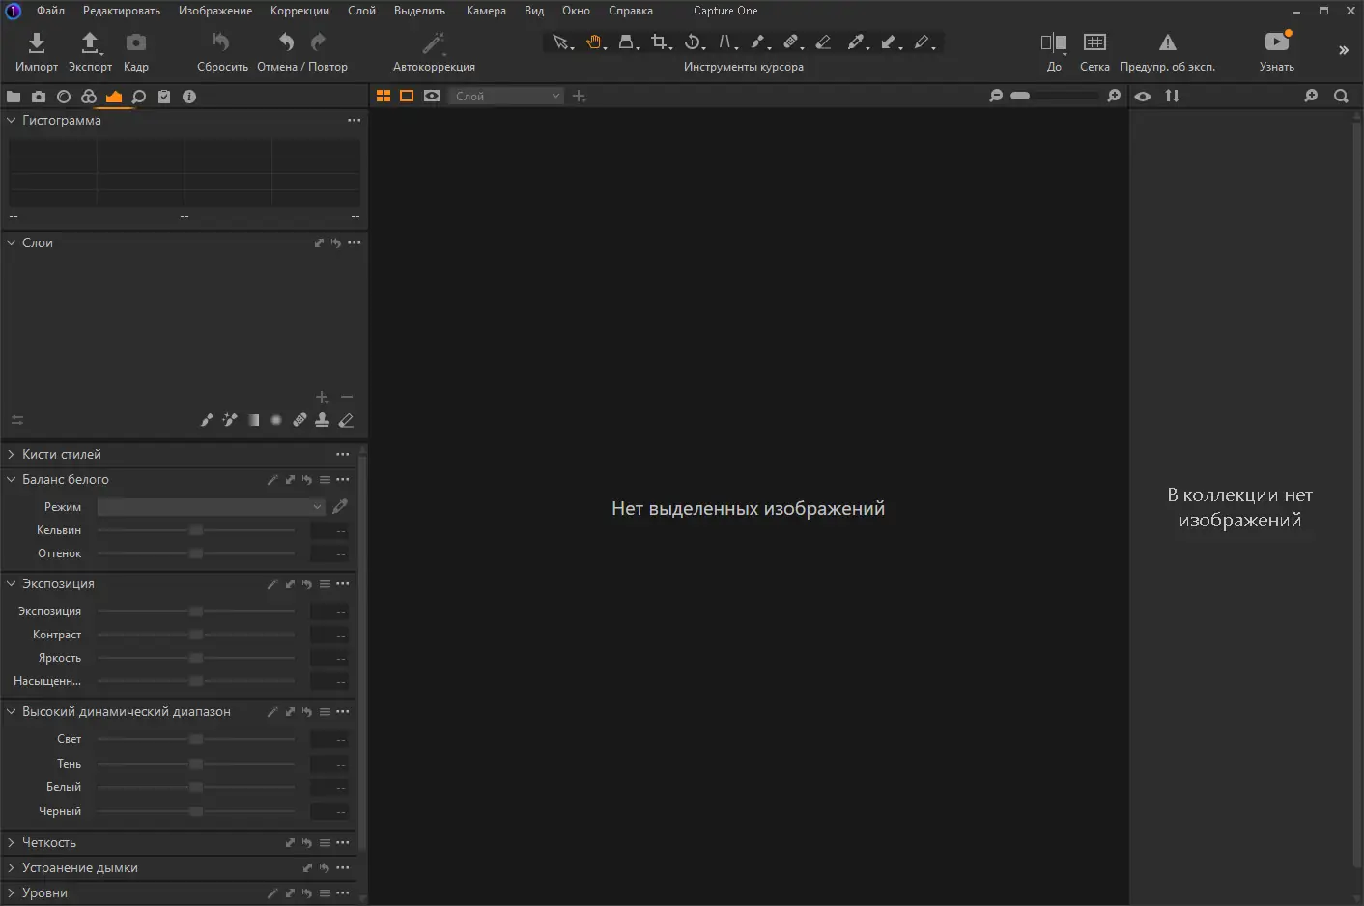Adjust the Кельвин slider

pyautogui.click(x=196, y=530)
